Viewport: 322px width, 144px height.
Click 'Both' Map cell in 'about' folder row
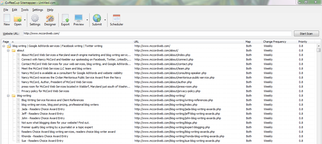point(249,50)
